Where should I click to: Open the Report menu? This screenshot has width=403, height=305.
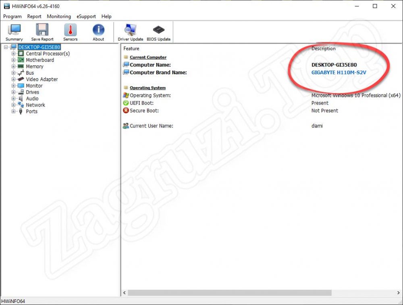[34, 17]
